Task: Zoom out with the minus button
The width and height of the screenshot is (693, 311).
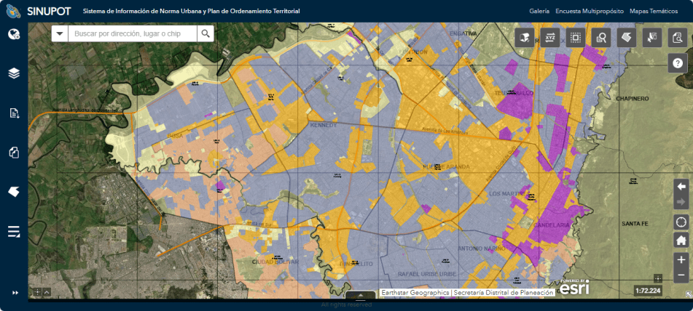Action: coord(681,275)
